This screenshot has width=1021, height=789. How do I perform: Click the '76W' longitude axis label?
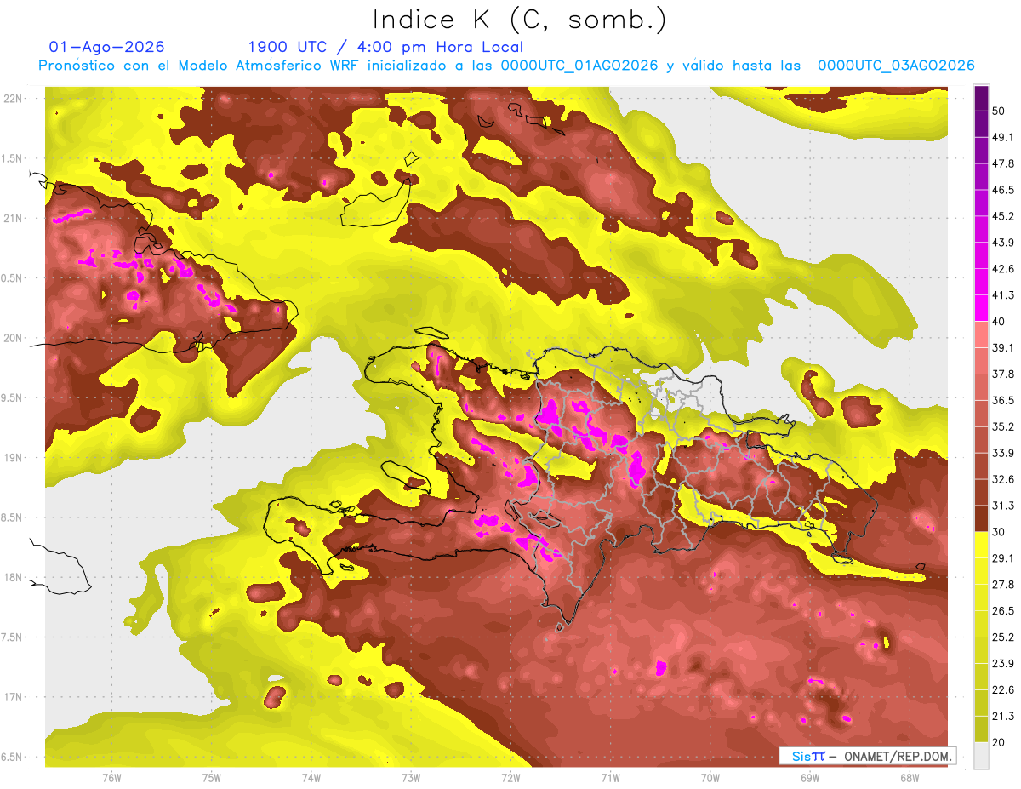111,778
